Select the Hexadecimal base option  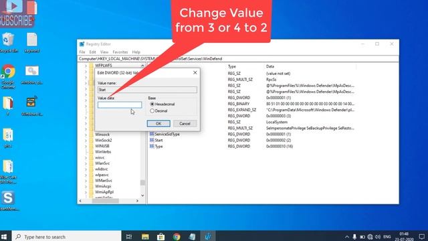[152, 104]
